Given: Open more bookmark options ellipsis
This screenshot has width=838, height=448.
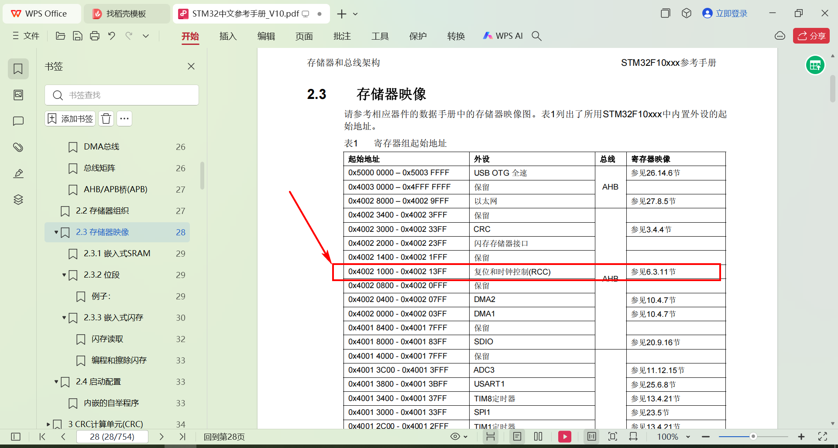Looking at the screenshot, I should [x=124, y=119].
